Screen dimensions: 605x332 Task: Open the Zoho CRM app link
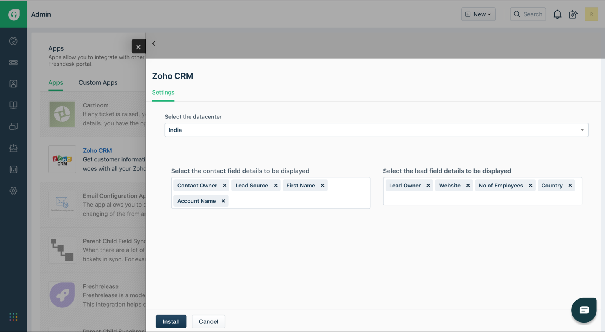tap(97, 150)
